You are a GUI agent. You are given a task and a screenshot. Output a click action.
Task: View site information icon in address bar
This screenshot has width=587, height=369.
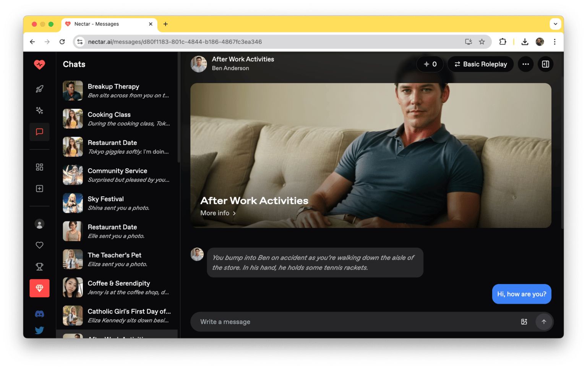tap(80, 42)
